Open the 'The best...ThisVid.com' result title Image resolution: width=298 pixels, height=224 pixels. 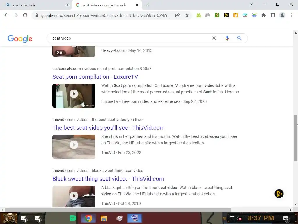[109, 128]
